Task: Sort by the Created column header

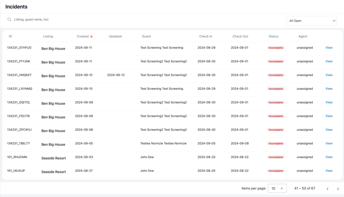Action: (83, 36)
